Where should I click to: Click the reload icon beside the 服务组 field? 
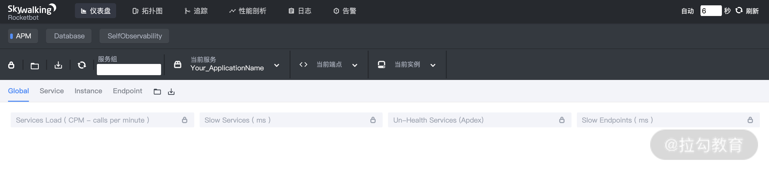pos(82,65)
